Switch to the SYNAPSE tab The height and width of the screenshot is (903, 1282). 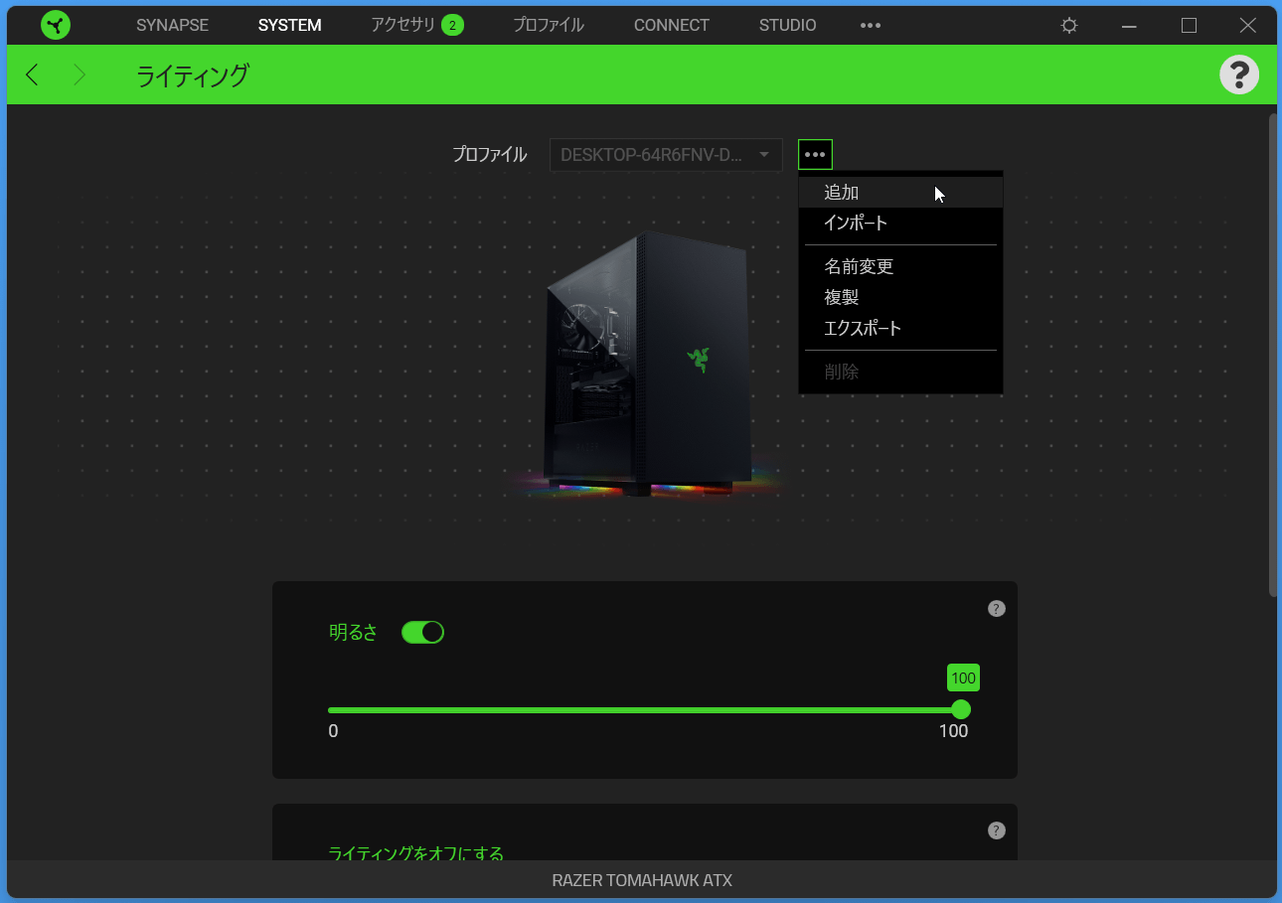[172, 26]
